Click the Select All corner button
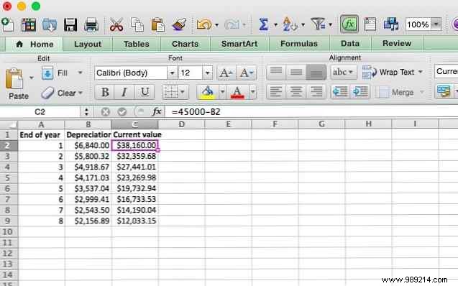This screenshot has height=286, width=458. pyautogui.click(x=9, y=124)
